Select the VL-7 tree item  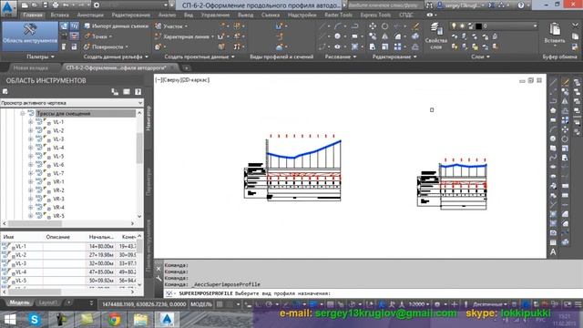(x=58, y=173)
